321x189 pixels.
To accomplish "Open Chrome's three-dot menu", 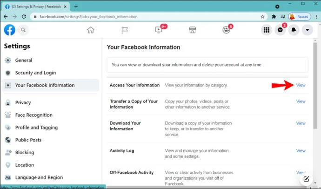I will click(316, 17).
